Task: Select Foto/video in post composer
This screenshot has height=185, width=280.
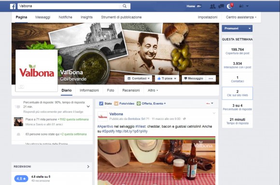Action: tap(124, 104)
